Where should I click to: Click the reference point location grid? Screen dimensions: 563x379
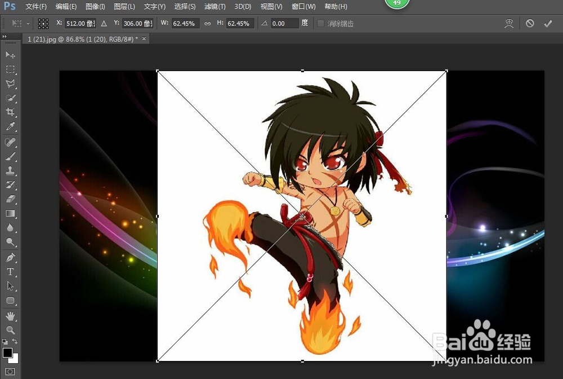pos(43,24)
